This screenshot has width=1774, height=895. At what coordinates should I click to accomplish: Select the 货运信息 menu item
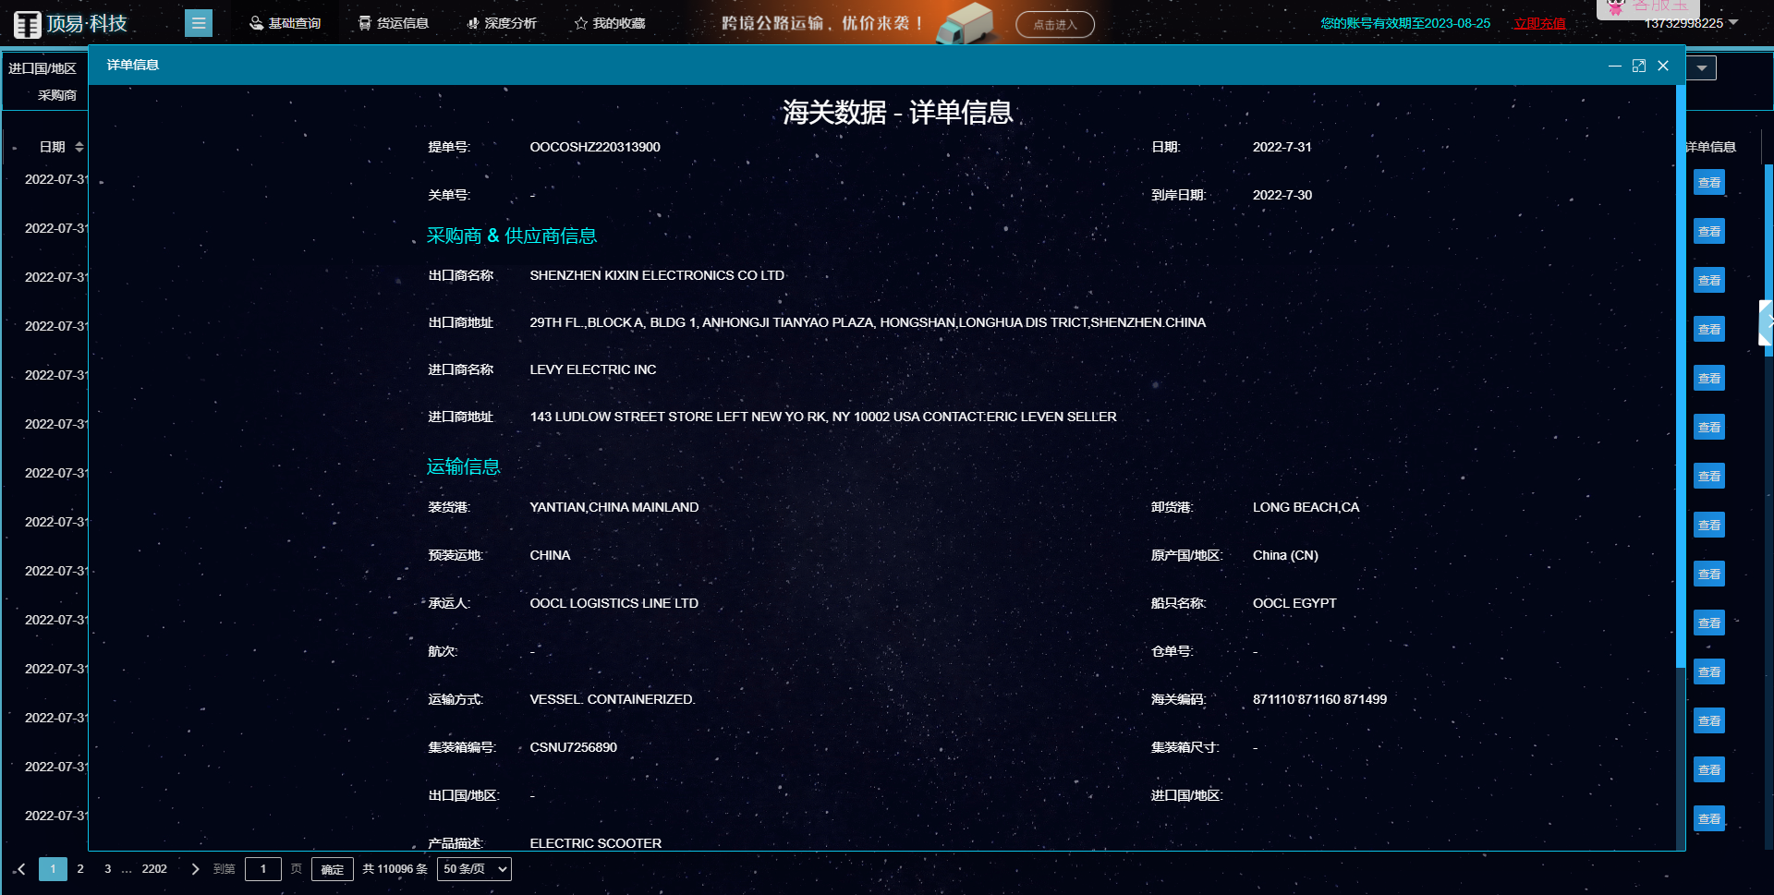tap(404, 22)
